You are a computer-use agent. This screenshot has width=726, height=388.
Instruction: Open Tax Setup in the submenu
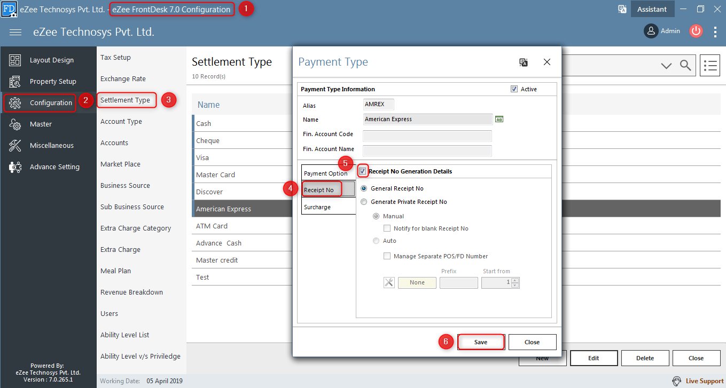pyautogui.click(x=115, y=58)
